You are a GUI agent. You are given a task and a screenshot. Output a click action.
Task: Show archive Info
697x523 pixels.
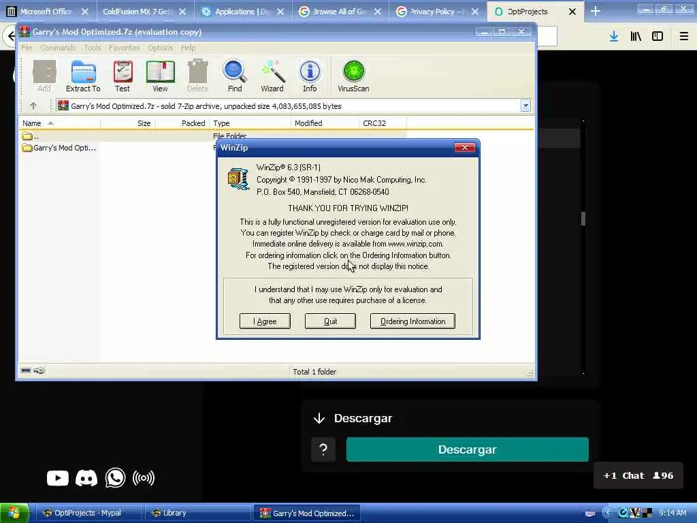click(x=310, y=76)
